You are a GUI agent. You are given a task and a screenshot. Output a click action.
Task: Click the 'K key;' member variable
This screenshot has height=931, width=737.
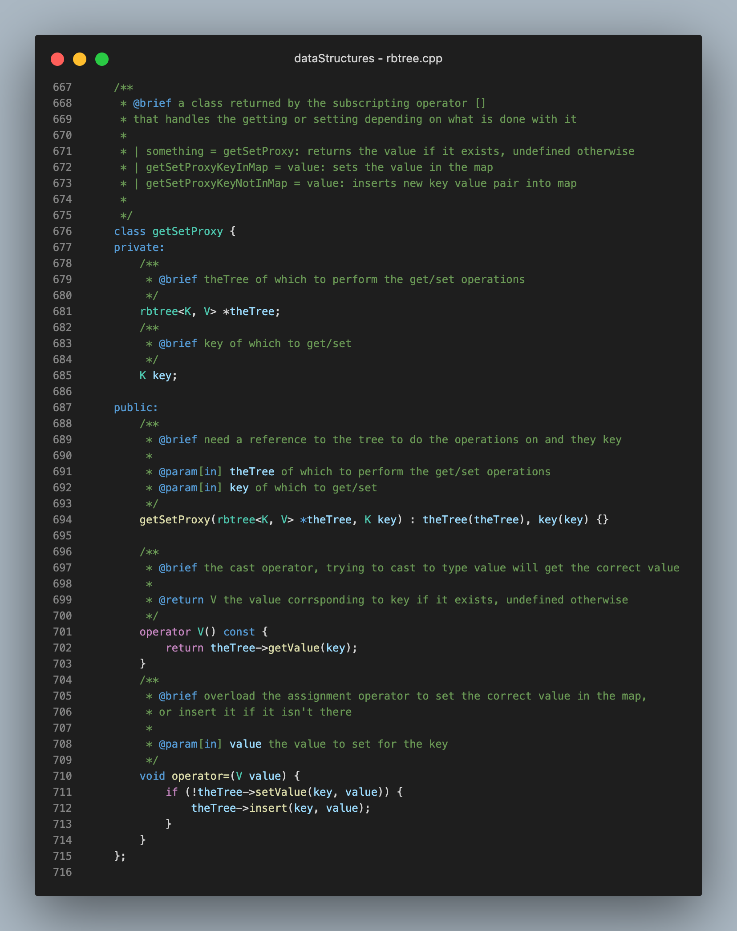point(158,376)
